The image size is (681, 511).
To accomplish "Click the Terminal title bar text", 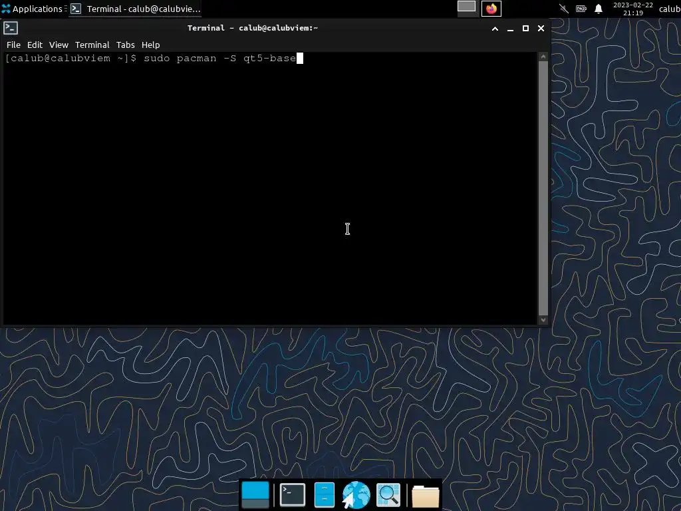I will click(252, 28).
